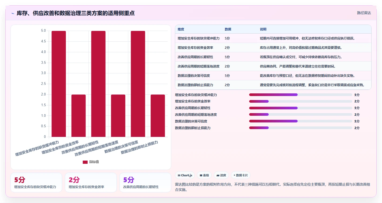Click table cell 数据治理的即时止损能力
This screenshot has width=382, height=203.
pyautogui.click(x=195, y=85)
